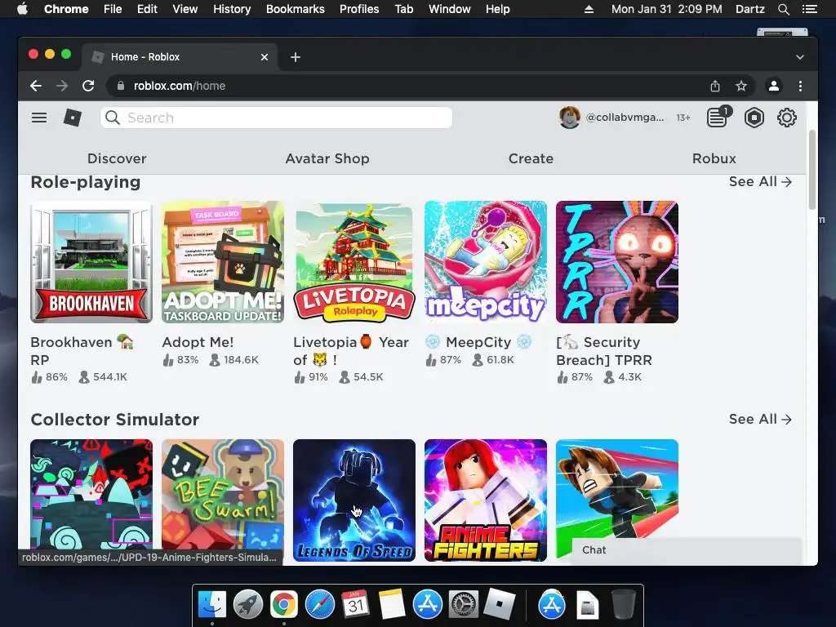Open the Robux balance hexagon icon
The image size is (836, 627).
[754, 118]
